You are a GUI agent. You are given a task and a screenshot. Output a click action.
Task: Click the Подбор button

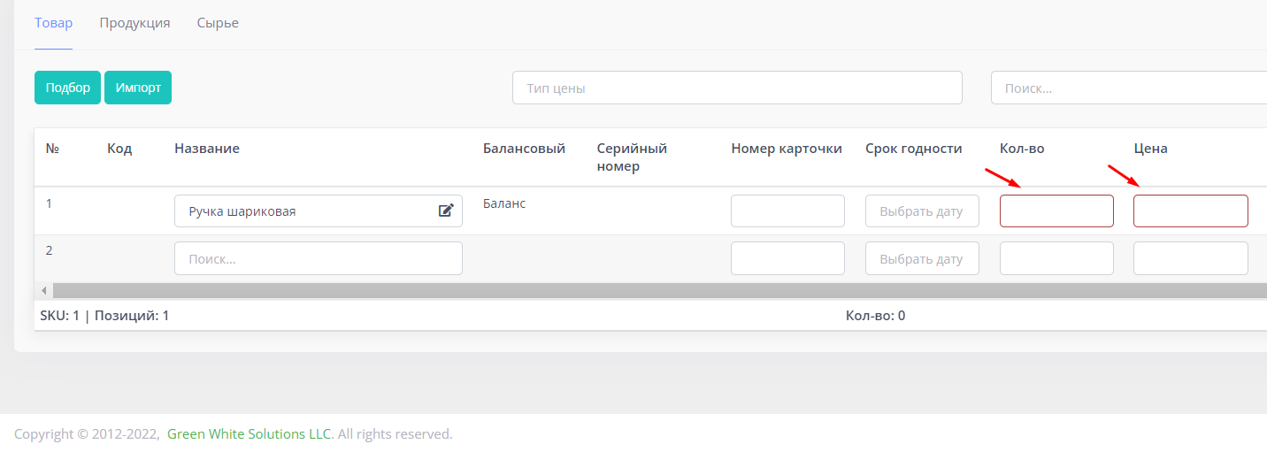click(68, 88)
